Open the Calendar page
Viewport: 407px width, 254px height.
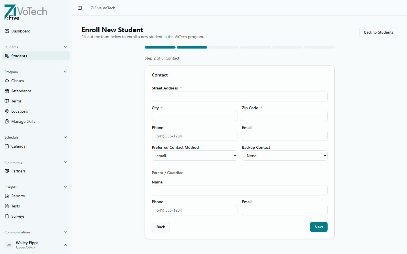tap(19, 146)
